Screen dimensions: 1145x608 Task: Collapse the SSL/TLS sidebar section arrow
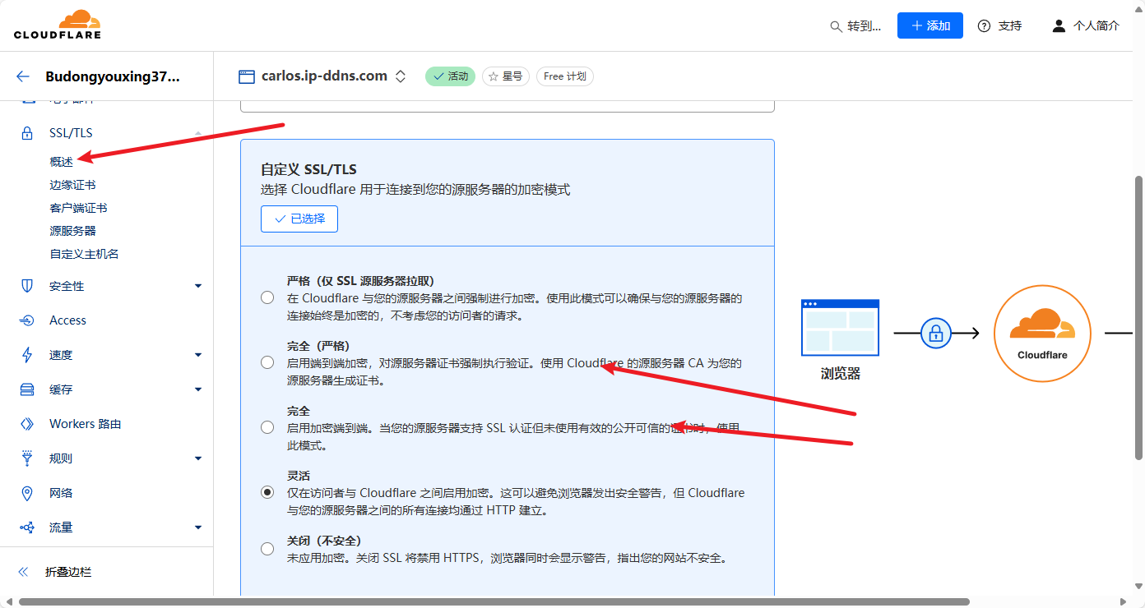(x=198, y=133)
